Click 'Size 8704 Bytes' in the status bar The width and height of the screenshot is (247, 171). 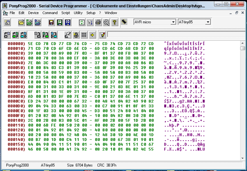80,165
